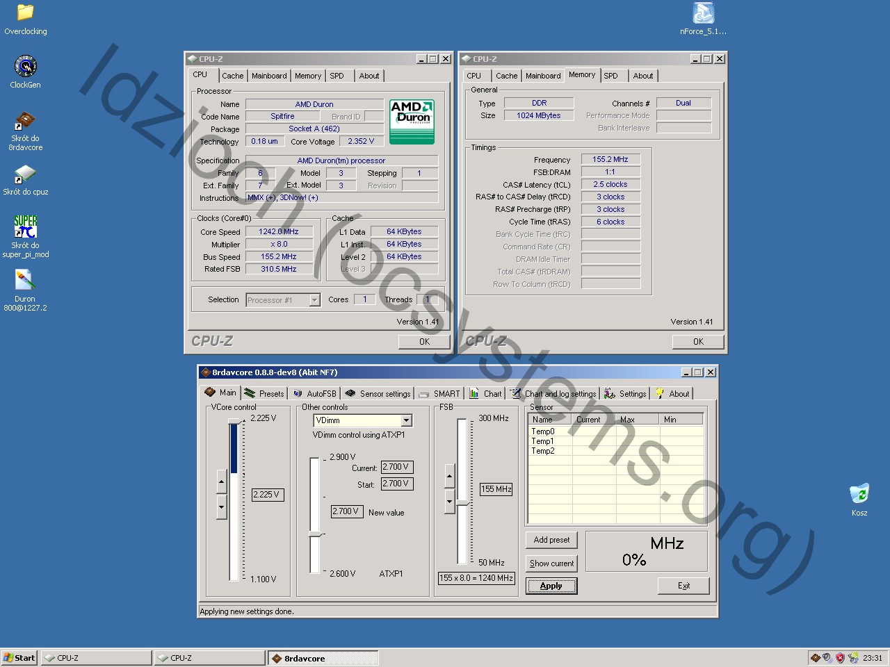Open the volume speaker tray icon
The width and height of the screenshot is (890, 667).
(x=827, y=657)
